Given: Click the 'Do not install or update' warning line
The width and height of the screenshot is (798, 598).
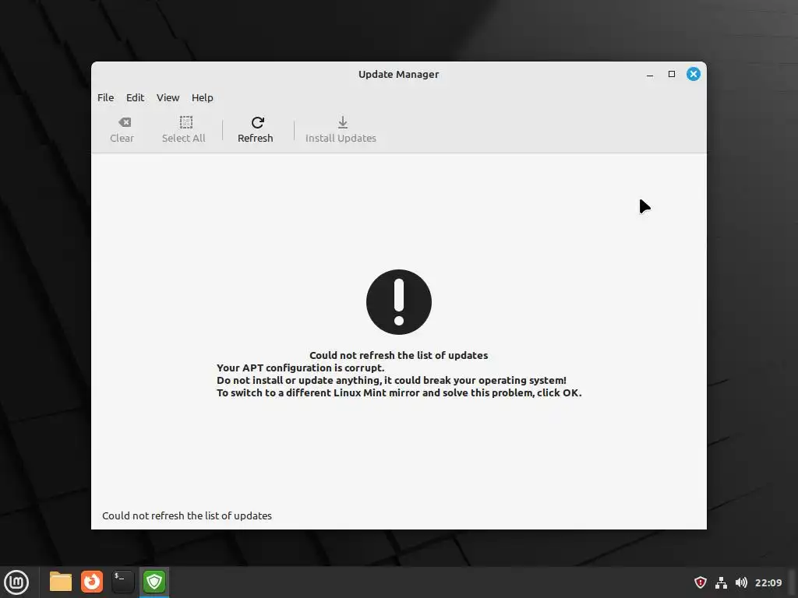Looking at the screenshot, I should (391, 380).
